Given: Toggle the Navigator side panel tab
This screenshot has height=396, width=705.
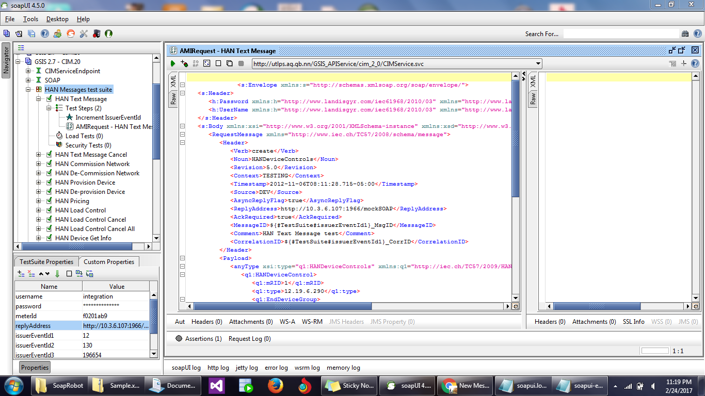Looking at the screenshot, I should point(6,61).
